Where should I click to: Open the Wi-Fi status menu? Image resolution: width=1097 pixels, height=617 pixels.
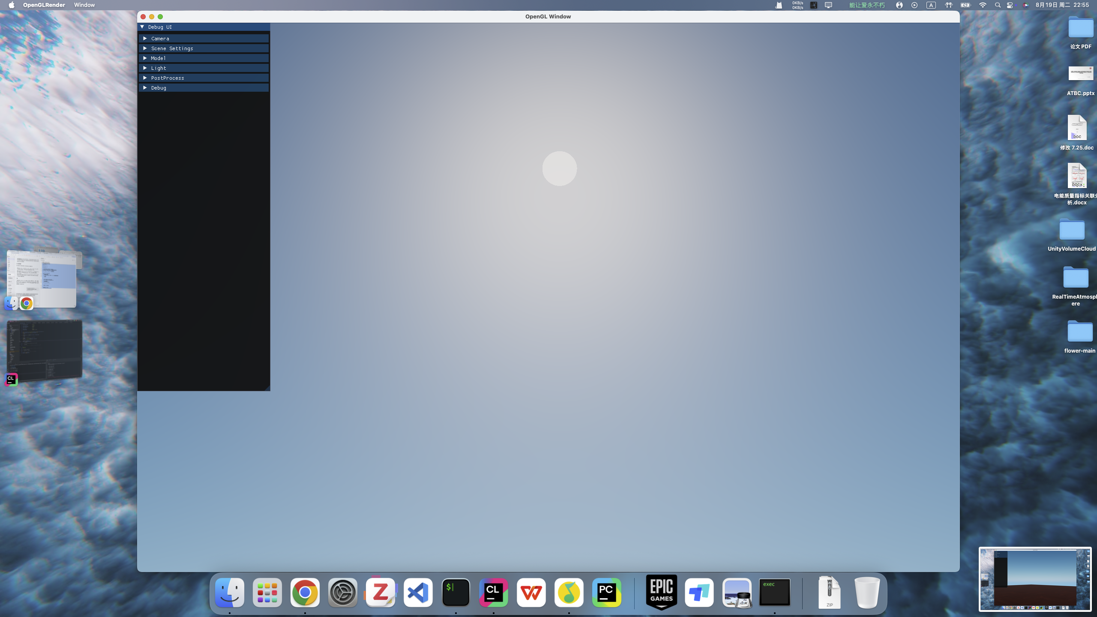[x=983, y=5]
